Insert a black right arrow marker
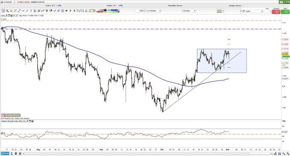Viewport: 290px width, 156px height. [66, 11]
